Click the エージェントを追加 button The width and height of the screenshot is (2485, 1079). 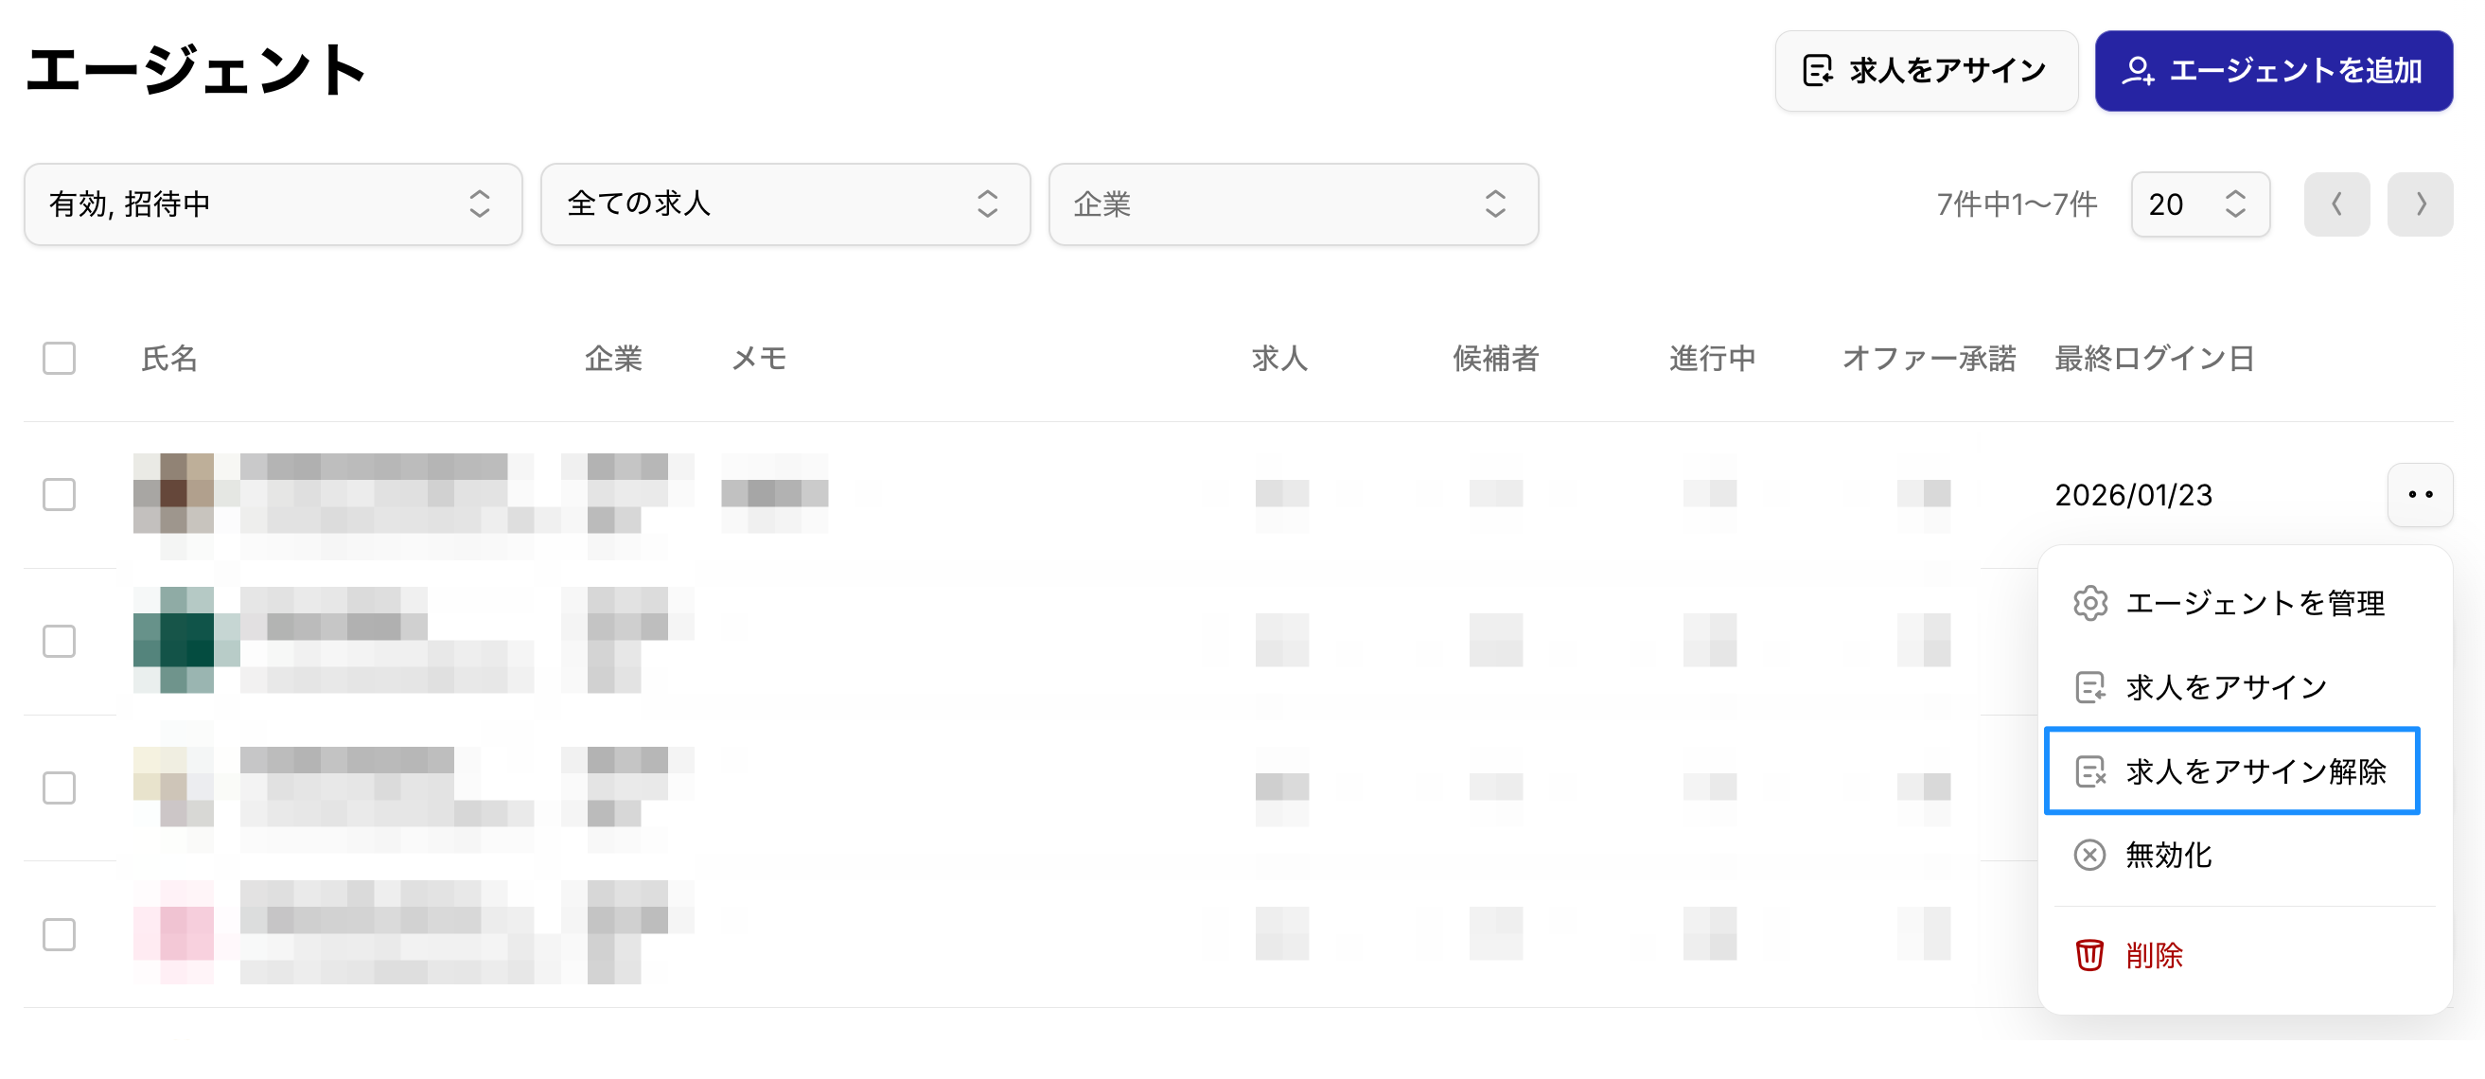pos(2273,70)
